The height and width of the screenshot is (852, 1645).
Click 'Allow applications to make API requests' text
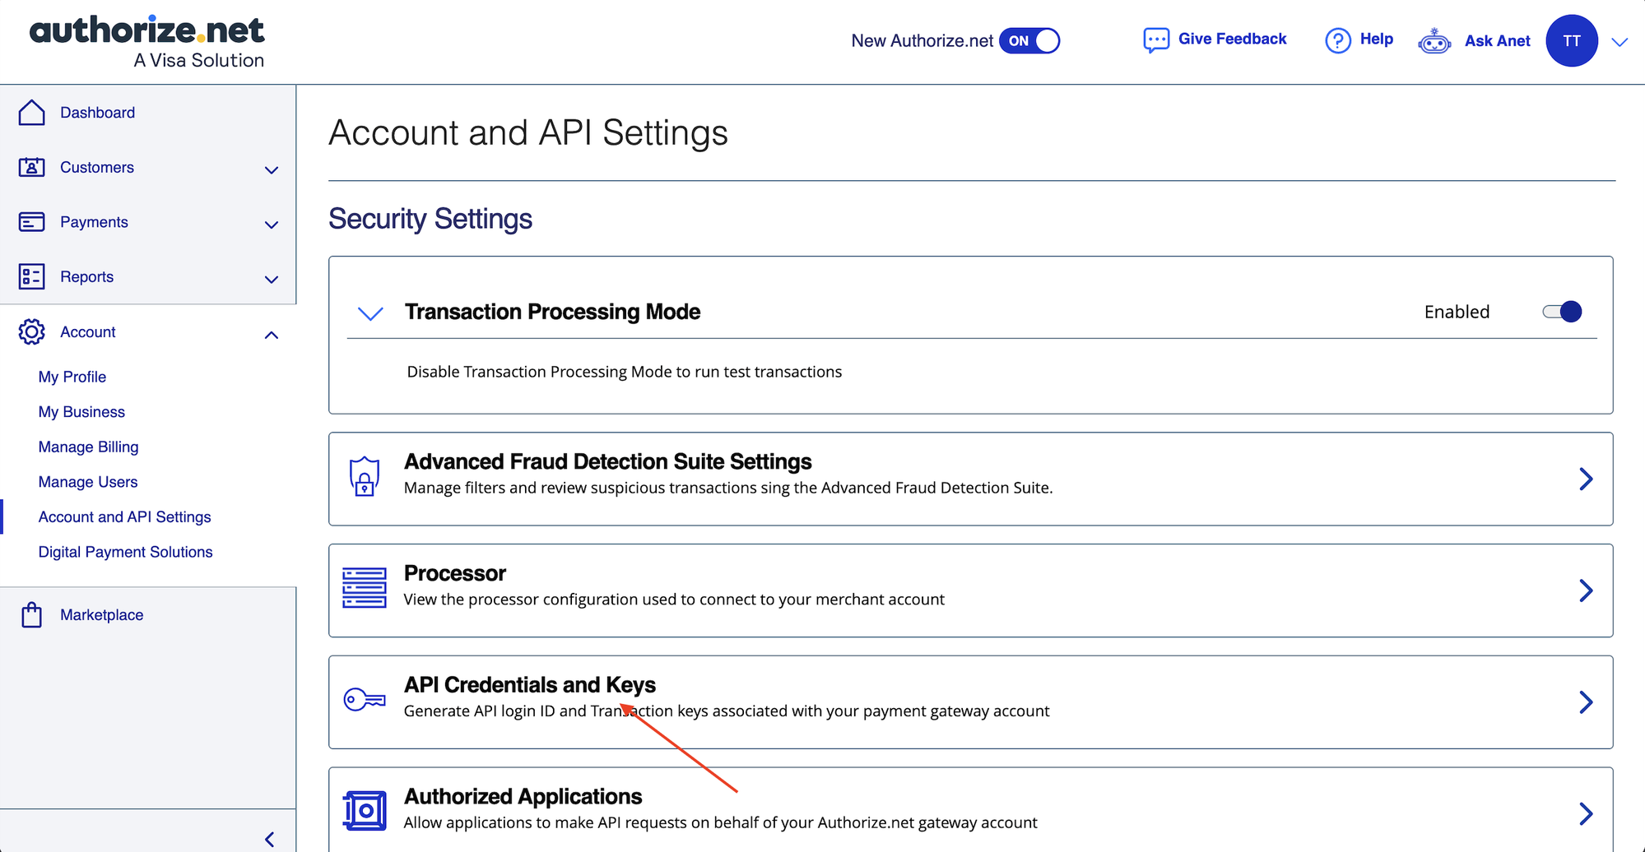[720, 822]
